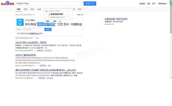
Task: Open the 知道 tab
Action: point(39,9)
